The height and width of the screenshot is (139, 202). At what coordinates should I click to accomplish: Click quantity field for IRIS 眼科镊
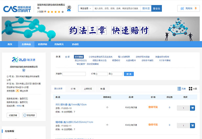[183, 108]
